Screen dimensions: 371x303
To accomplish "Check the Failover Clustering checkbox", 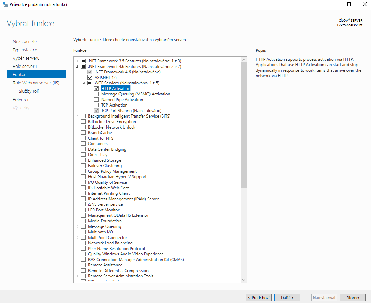I will pos(83,166).
